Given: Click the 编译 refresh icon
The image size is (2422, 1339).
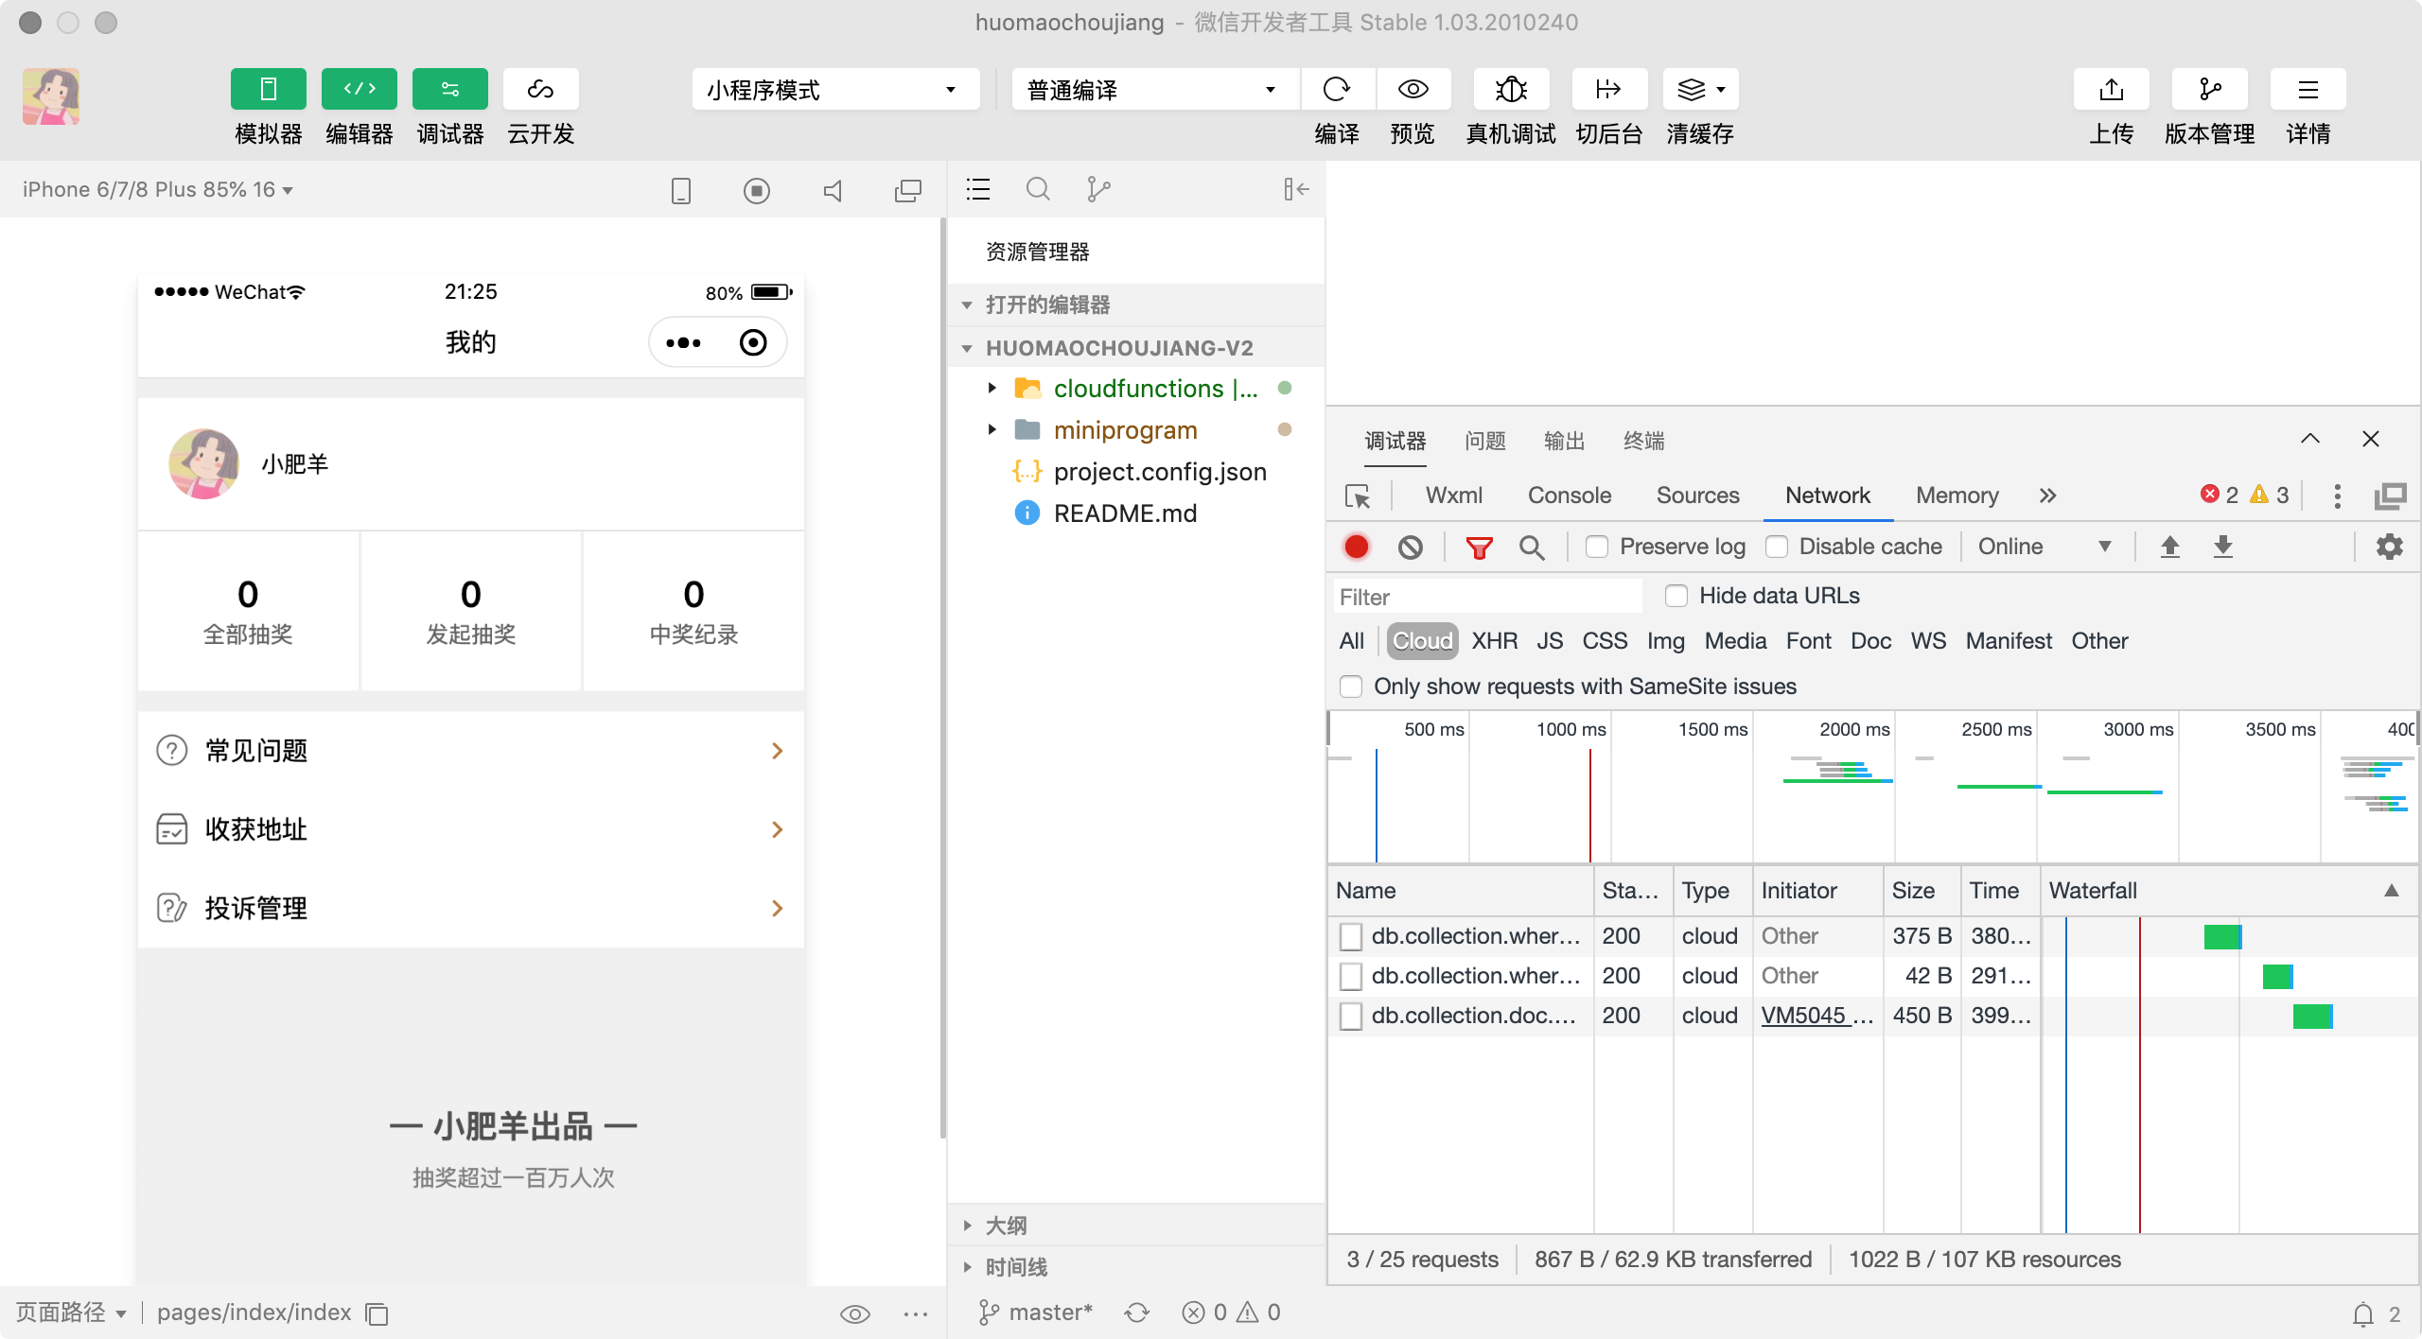Looking at the screenshot, I should point(1336,90).
